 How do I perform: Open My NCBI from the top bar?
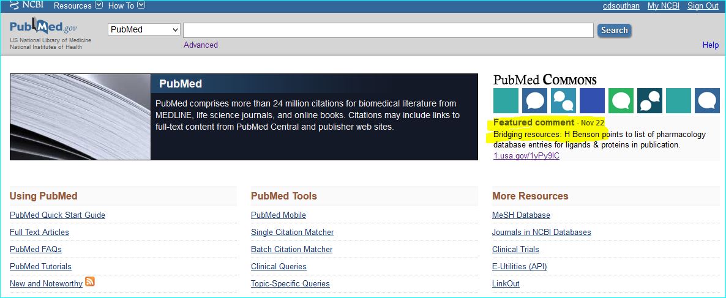pyautogui.click(x=663, y=6)
